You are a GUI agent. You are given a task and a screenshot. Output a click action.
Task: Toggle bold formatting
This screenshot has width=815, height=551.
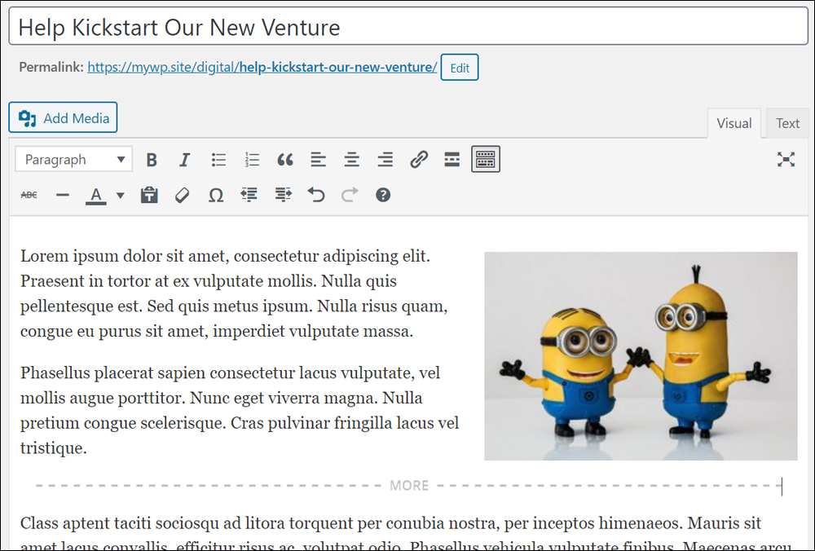tap(152, 160)
